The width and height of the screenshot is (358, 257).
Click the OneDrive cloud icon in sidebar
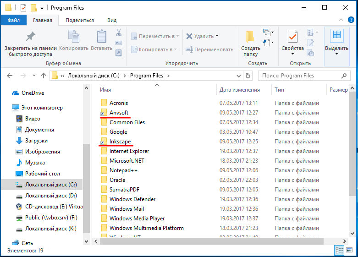[16, 93]
